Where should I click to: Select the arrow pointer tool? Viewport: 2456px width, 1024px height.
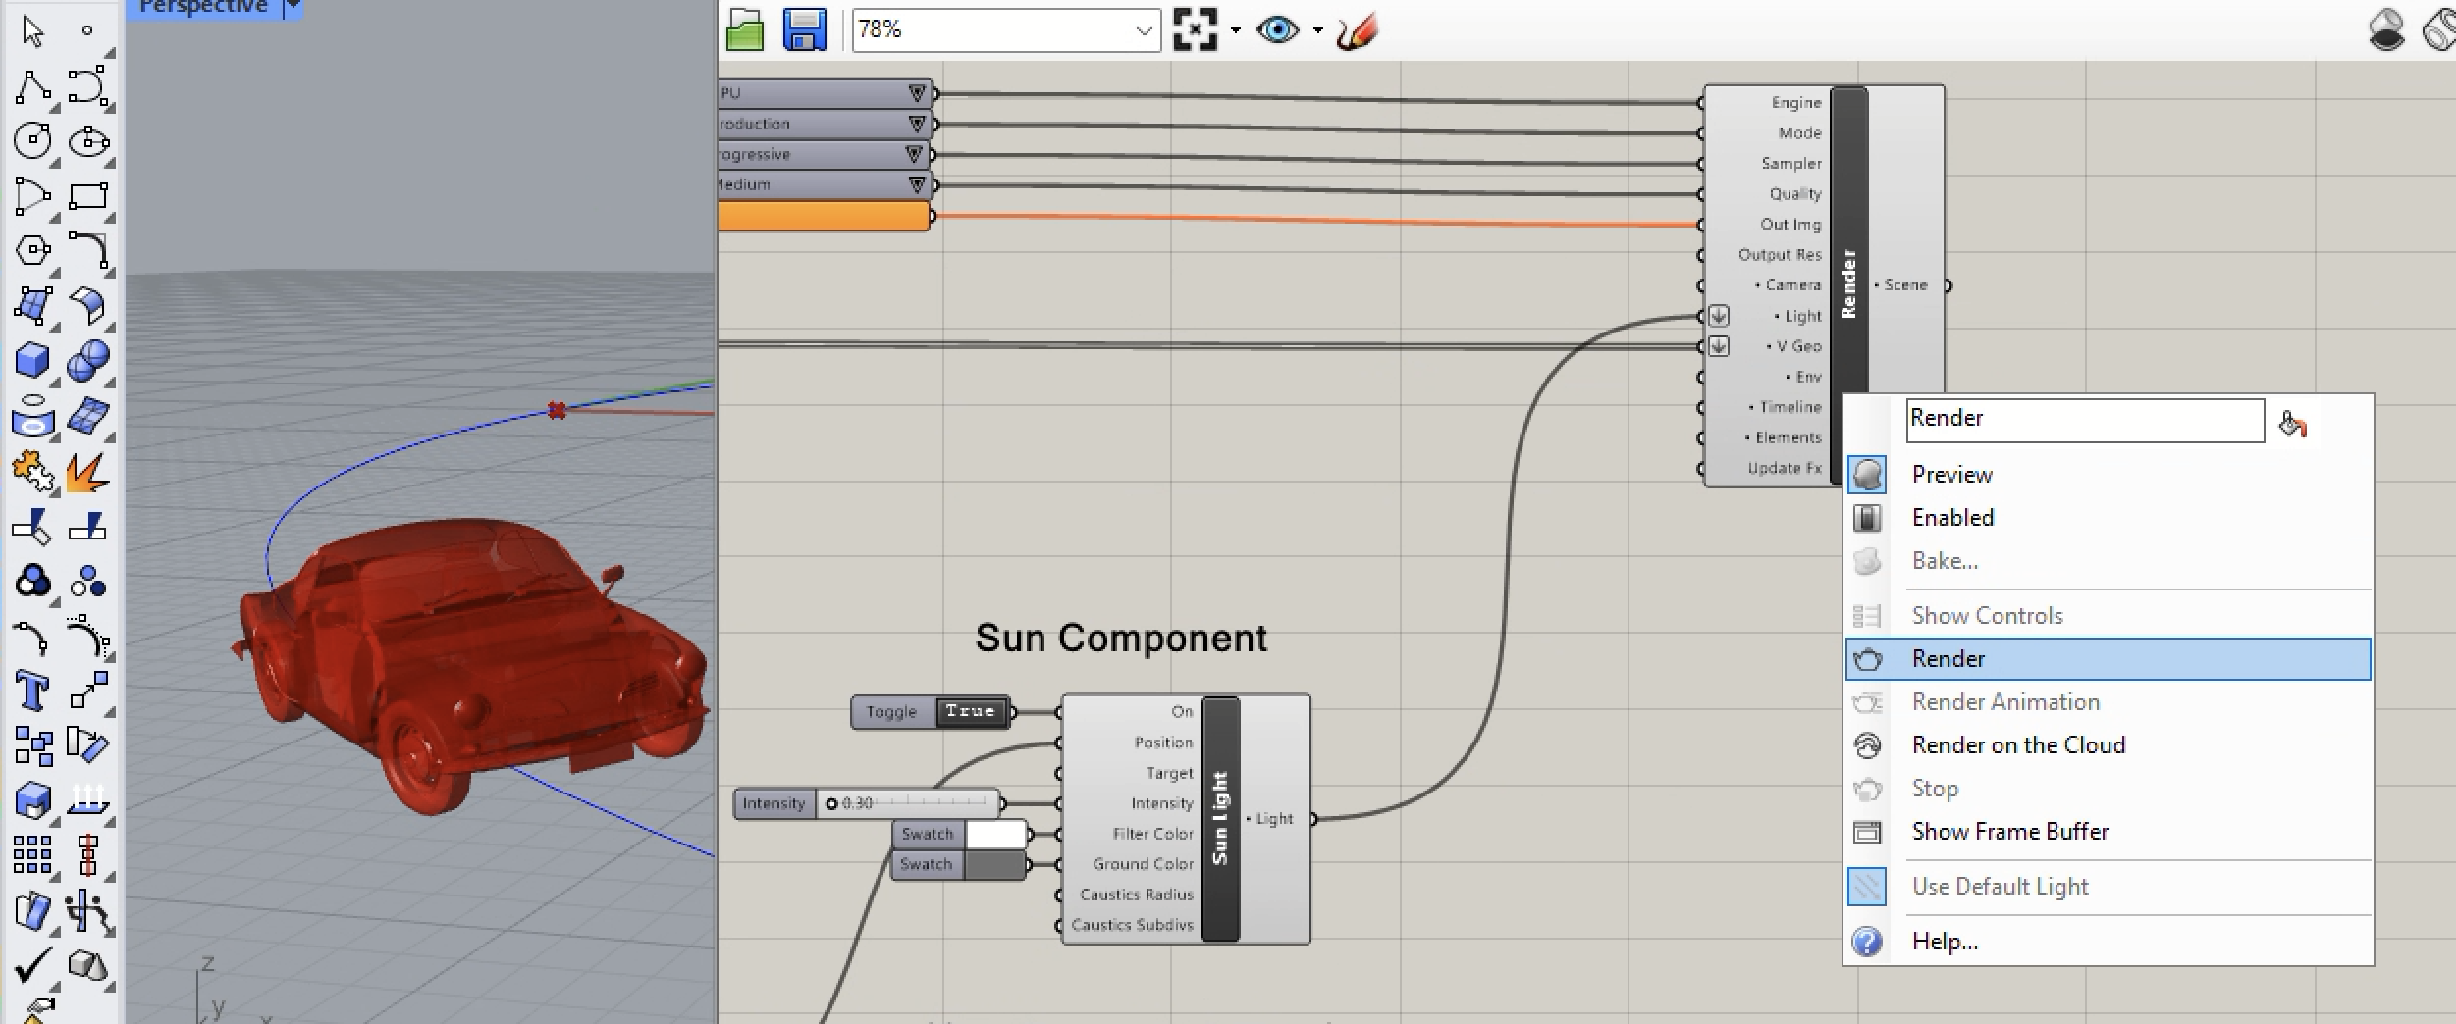[x=32, y=31]
